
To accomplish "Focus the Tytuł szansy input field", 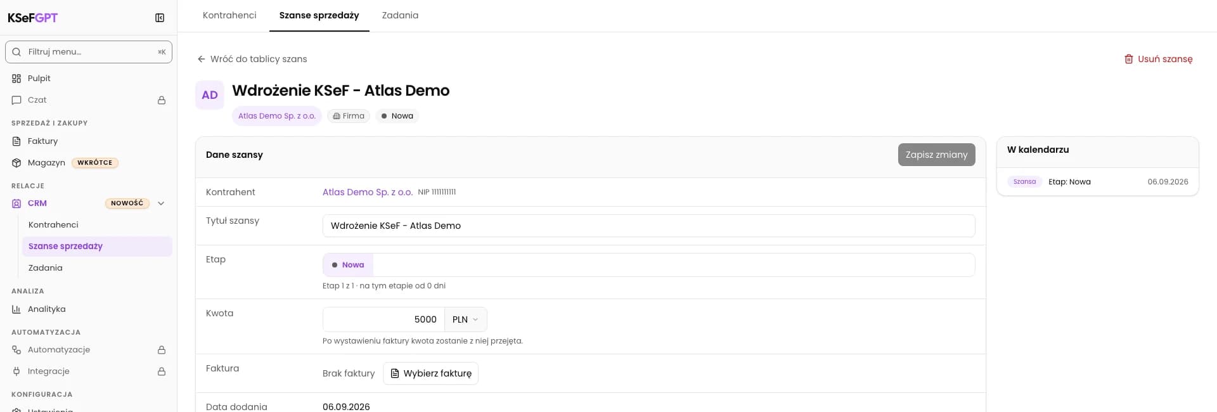I will pos(648,226).
